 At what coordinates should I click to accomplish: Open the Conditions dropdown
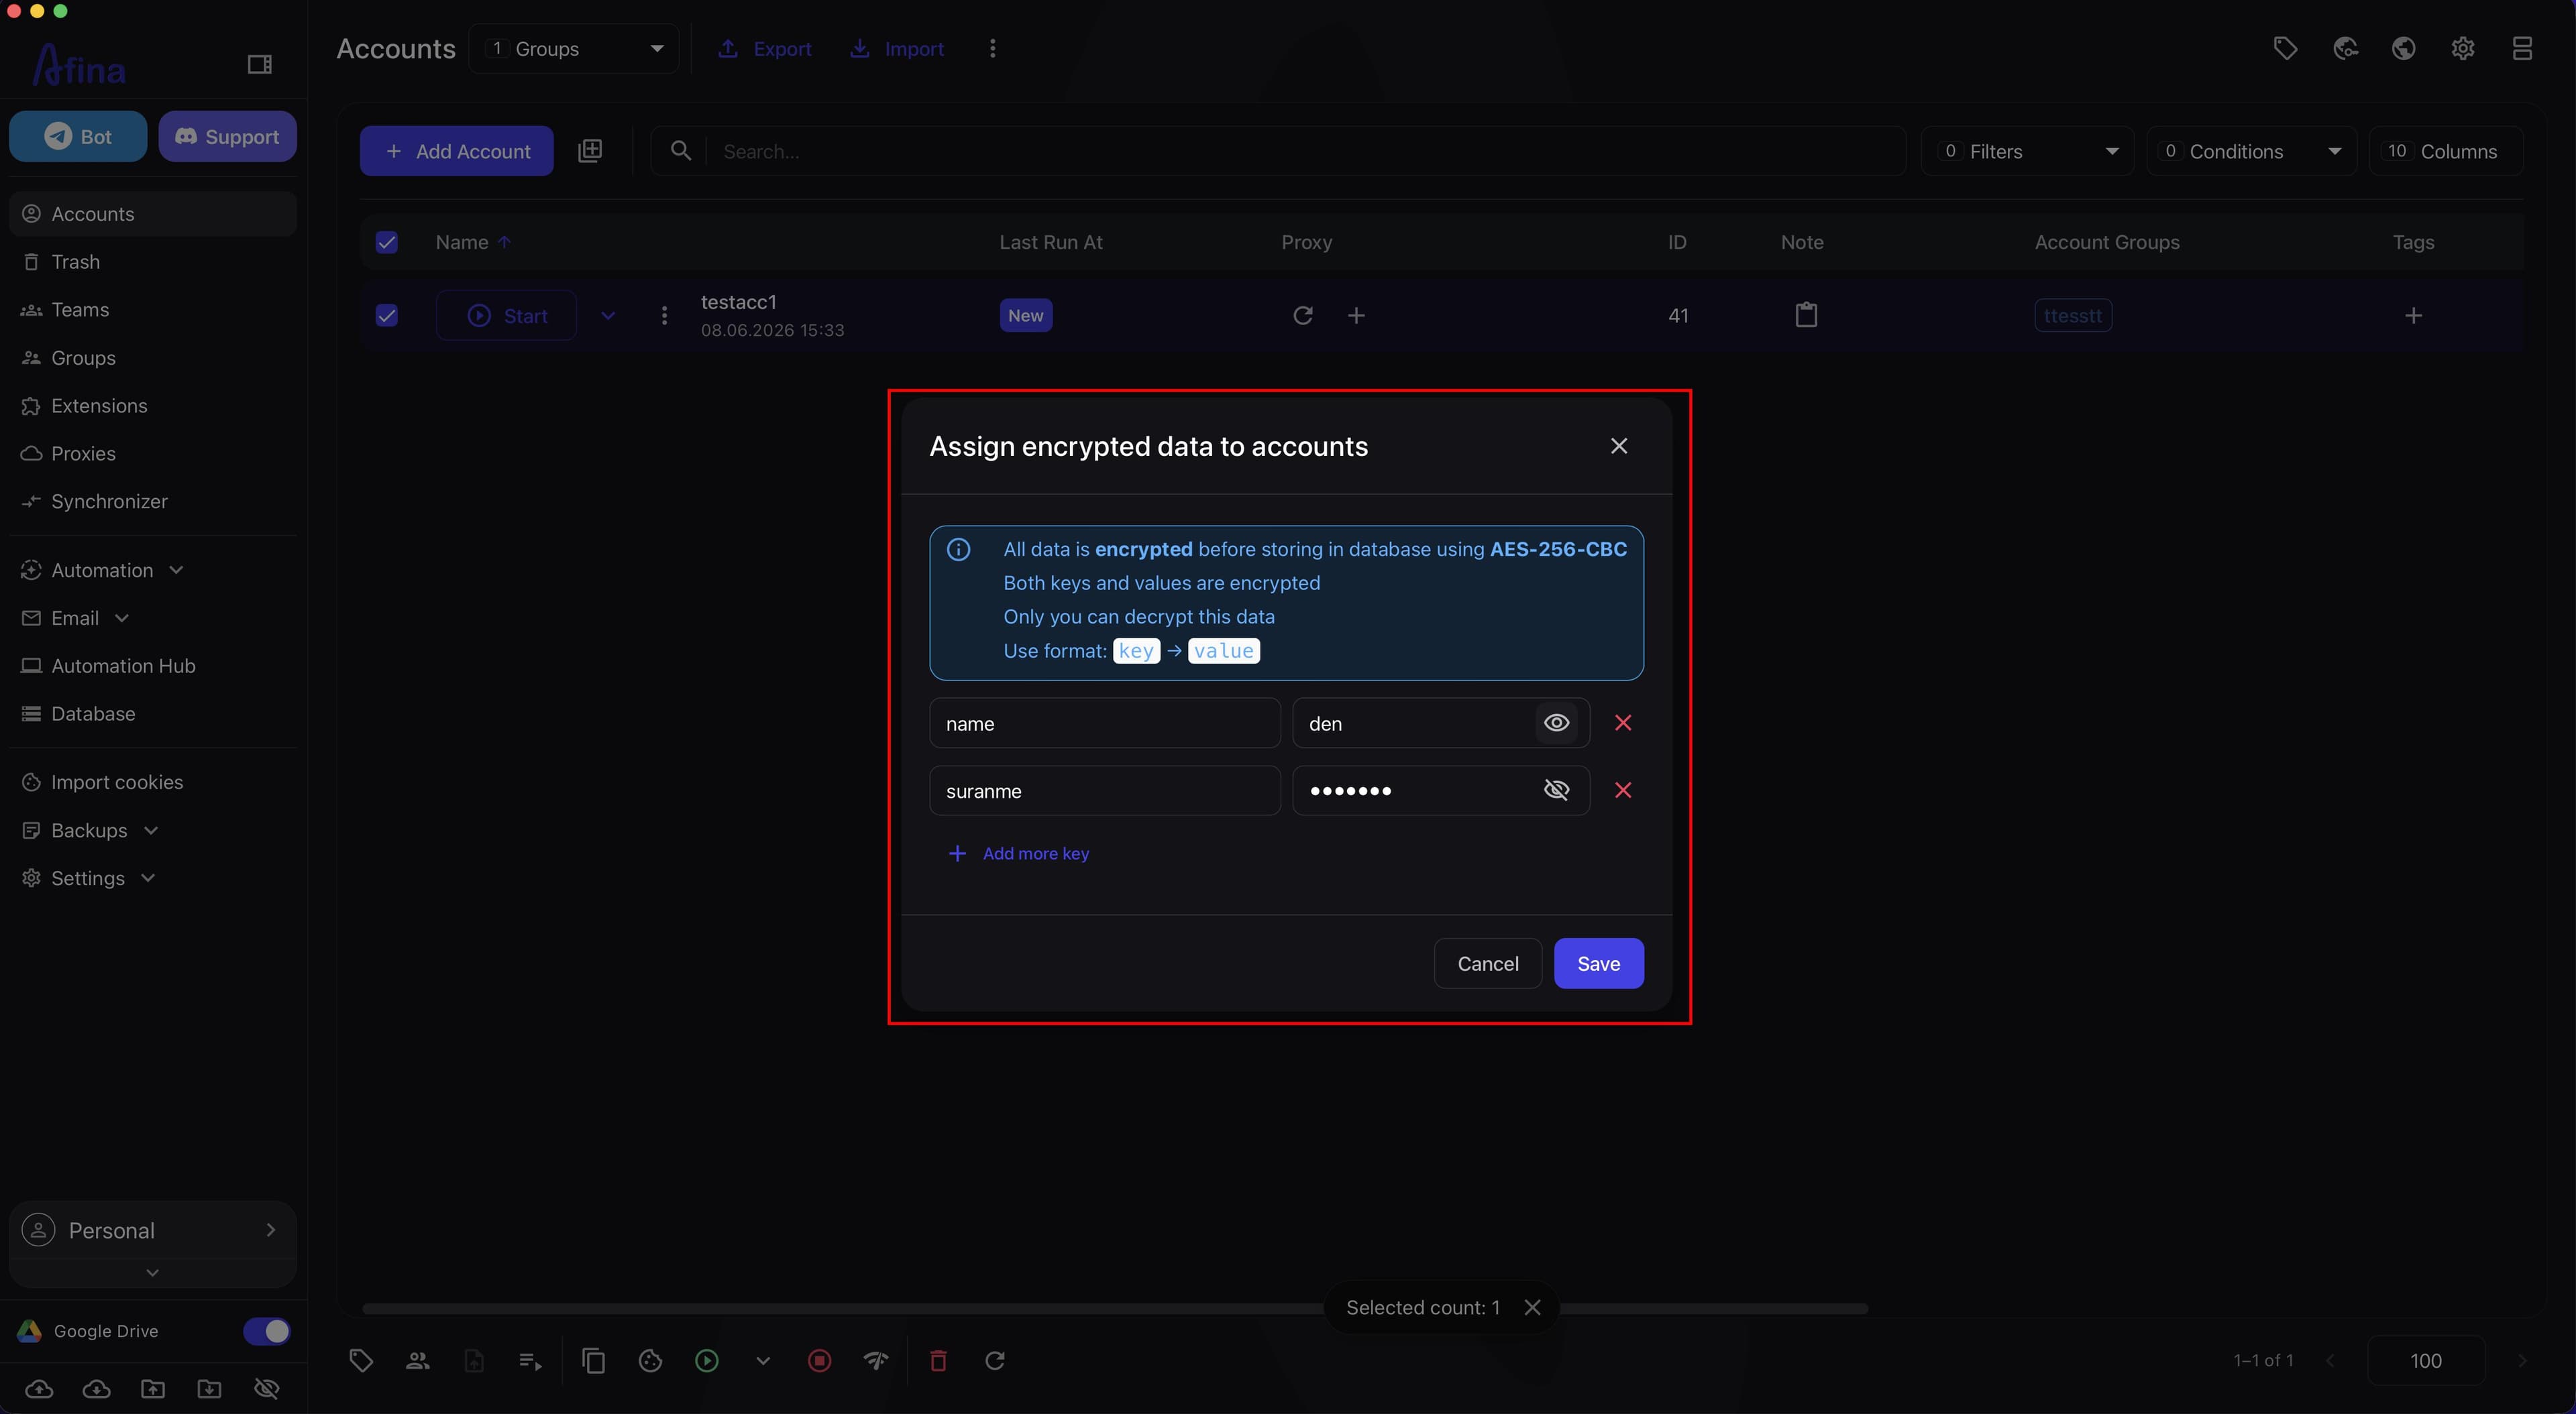[x=2251, y=151]
